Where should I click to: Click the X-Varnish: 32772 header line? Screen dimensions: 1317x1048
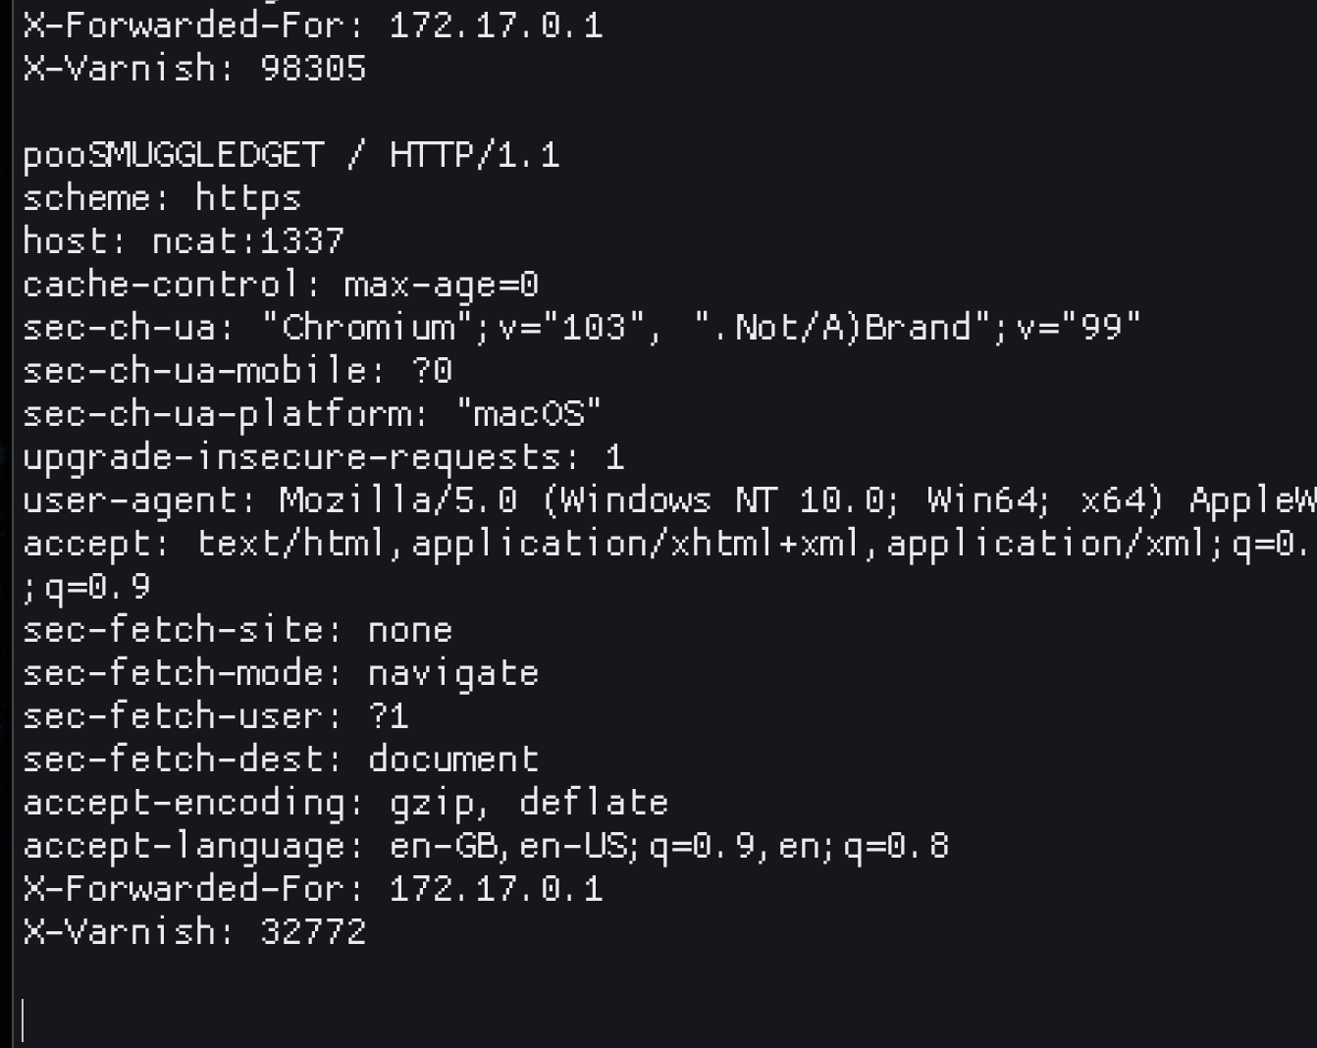coord(194,932)
